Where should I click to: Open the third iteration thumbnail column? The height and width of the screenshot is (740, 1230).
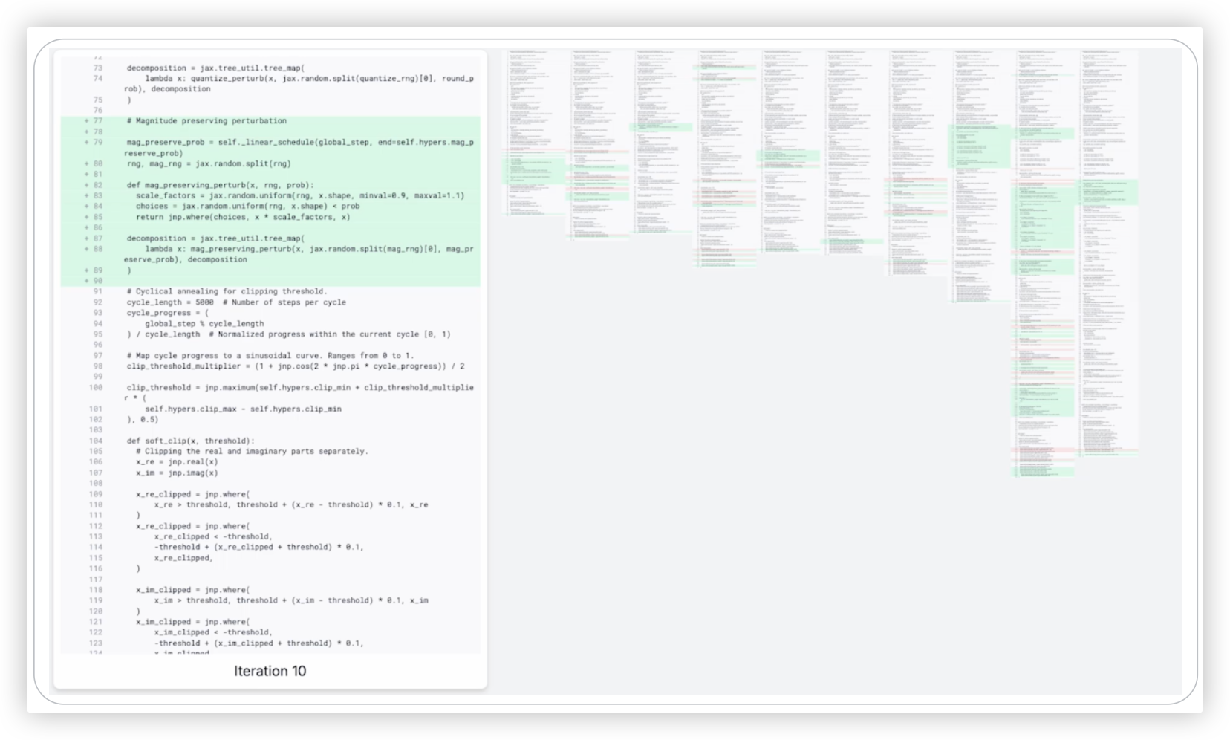tap(663, 141)
